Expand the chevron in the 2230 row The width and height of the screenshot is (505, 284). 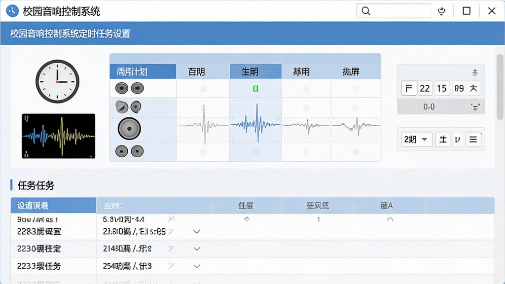pyautogui.click(x=197, y=248)
